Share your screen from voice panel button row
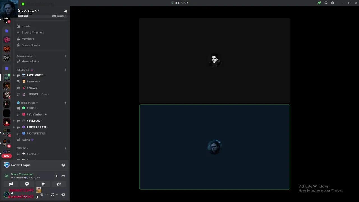The image size is (359, 202). pyautogui.click(x=27, y=184)
